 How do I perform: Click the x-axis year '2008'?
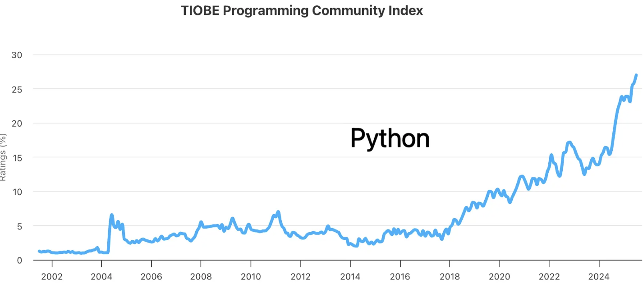pyautogui.click(x=201, y=276)
